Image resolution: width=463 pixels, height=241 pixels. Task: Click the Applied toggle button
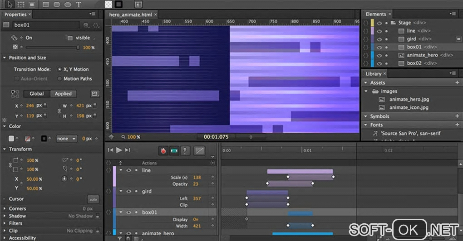(63, 94)
